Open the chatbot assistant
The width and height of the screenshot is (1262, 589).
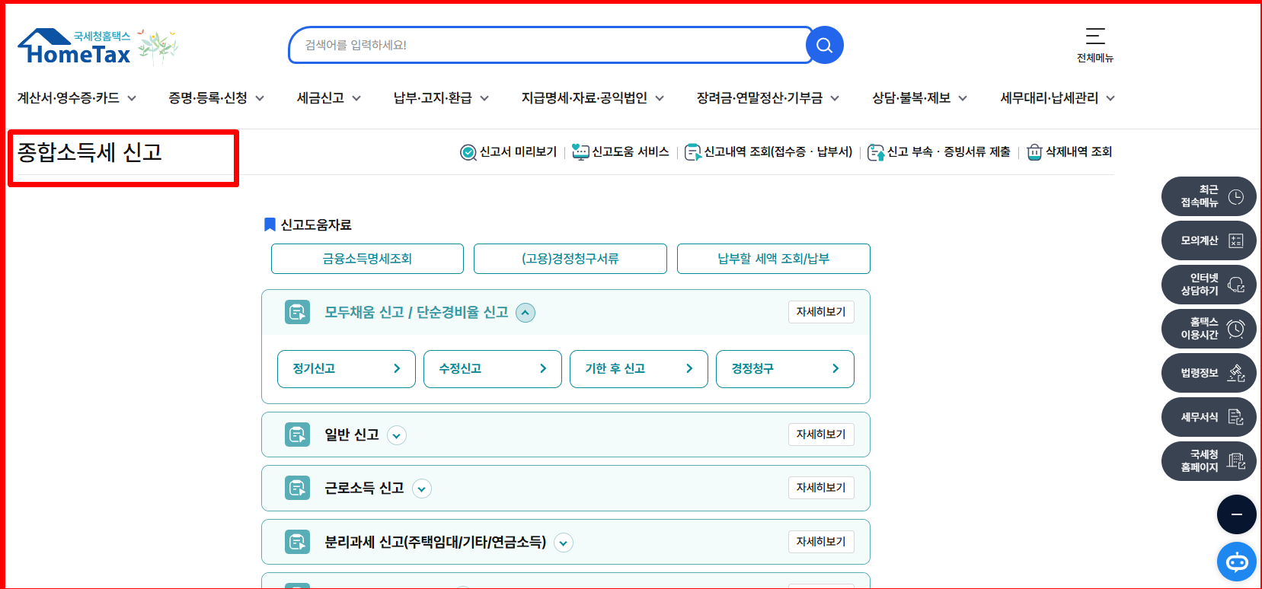click(1237, 562)
